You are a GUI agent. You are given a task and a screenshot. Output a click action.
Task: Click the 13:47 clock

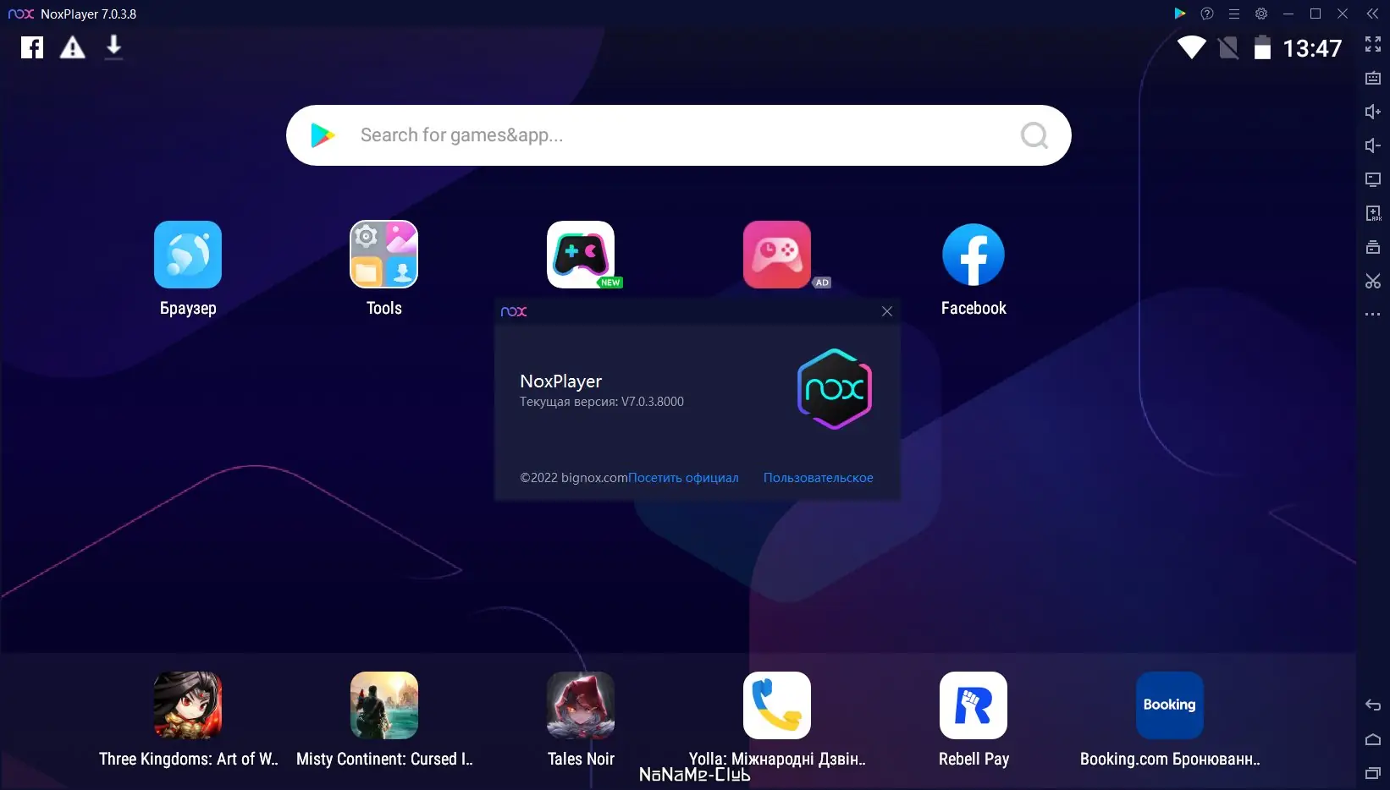pyautogui.click(x=1312, y=48)
